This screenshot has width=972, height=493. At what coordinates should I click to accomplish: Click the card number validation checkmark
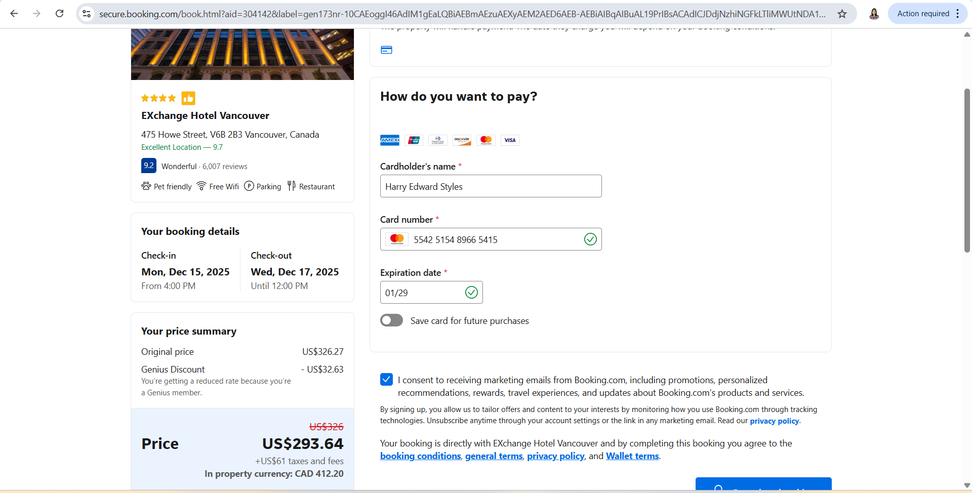click(590, 239)
